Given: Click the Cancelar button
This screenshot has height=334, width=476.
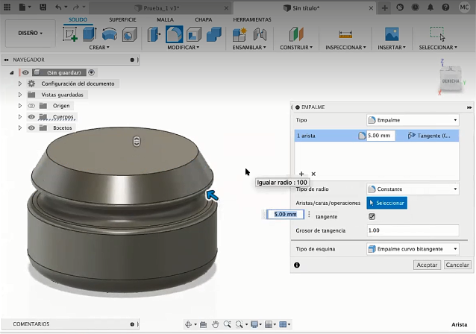Looking at the screenshot, I should (457, 265).
